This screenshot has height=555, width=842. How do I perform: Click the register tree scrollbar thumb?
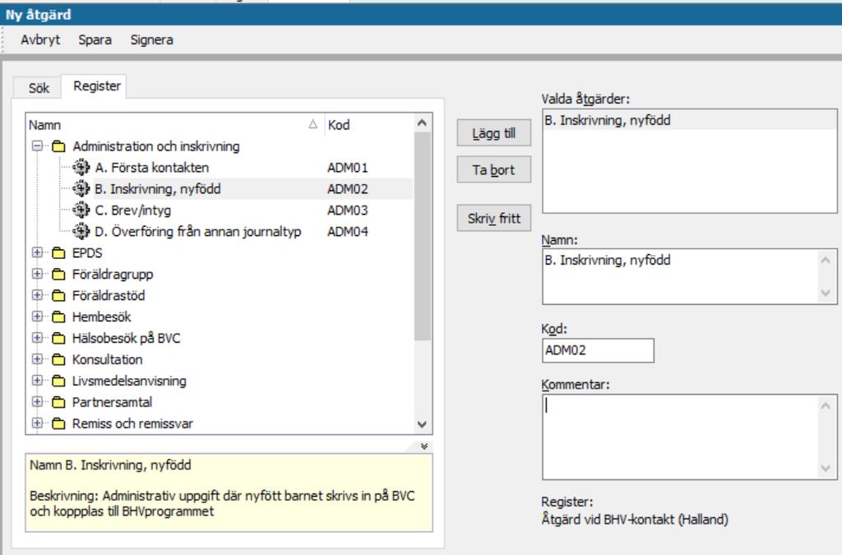(x=423, y=236)
